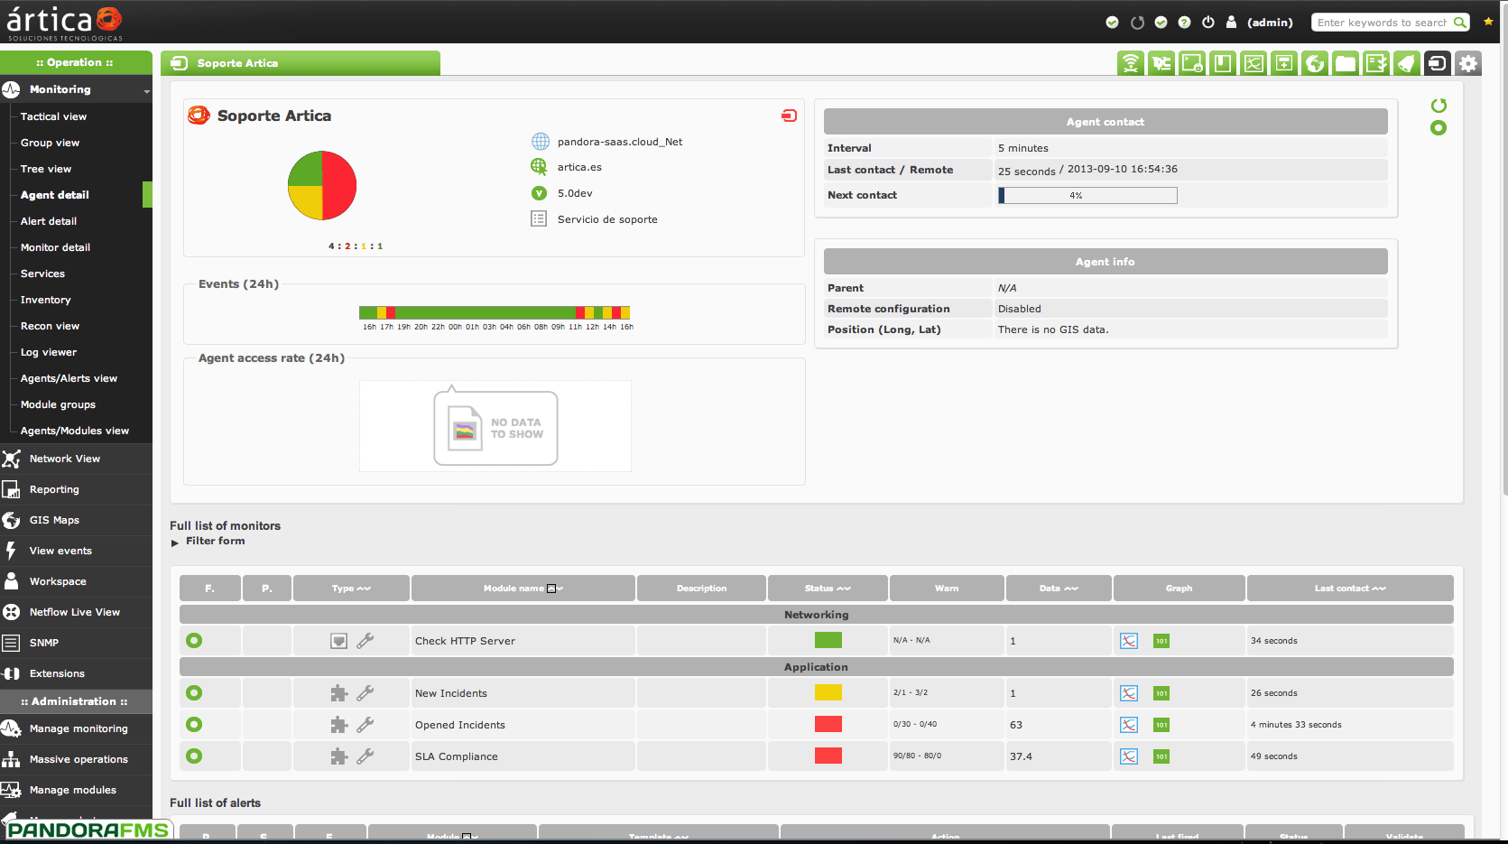Click the wrench icon for Check HTTP Server
Image resolution: width=1508 pixels, height=844 pixels.
click(x=365, y=641)
